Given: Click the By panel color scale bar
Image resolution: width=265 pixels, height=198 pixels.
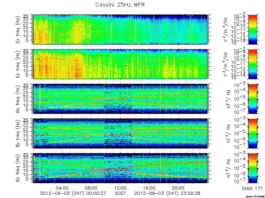Looking at the screenshot, I should point(252,134).
